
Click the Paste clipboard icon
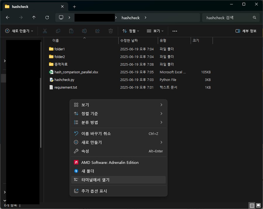(71, 31)
